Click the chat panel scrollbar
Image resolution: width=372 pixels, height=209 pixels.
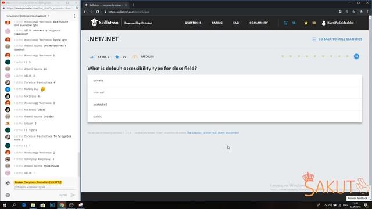click(x=79, y=165)
